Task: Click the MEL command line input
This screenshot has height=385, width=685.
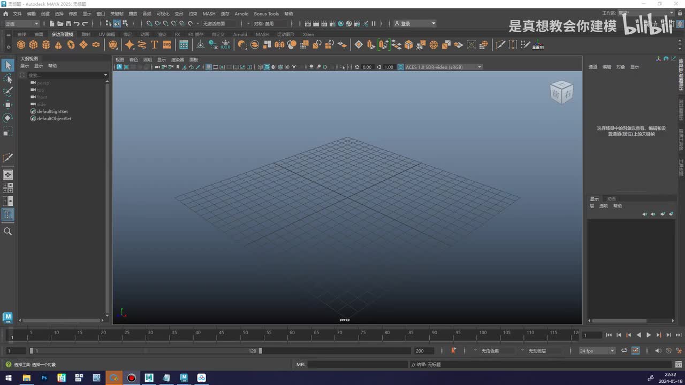Action: click(x=357, y=365)
